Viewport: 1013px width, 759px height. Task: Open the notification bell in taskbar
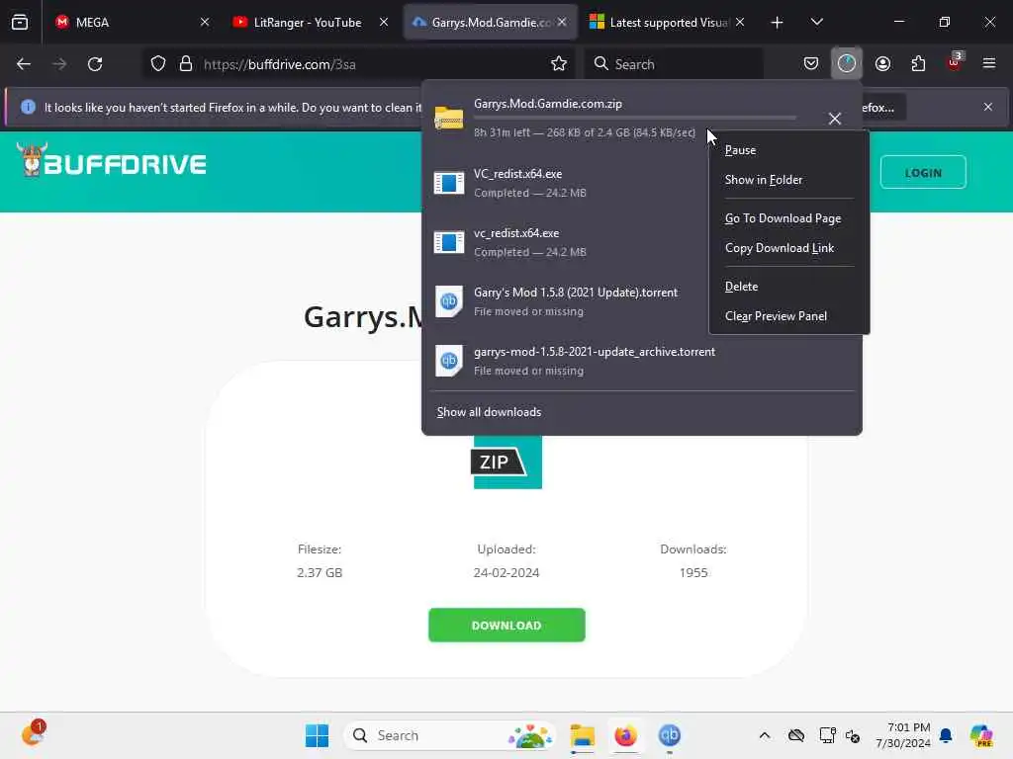946,735
